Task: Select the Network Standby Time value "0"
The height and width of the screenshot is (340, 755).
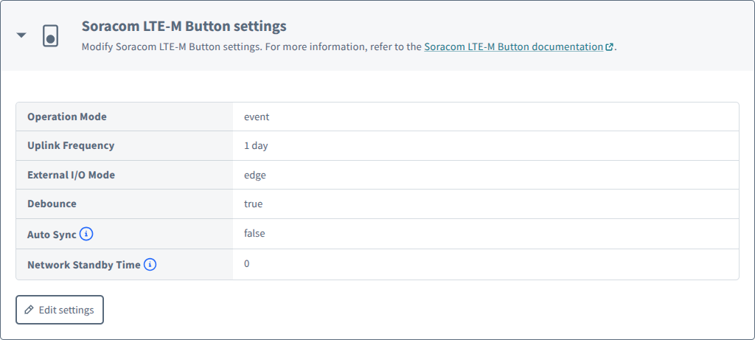Action: pos(247,263)
